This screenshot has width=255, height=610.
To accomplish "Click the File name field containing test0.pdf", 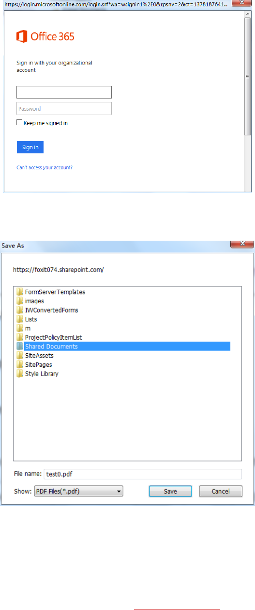I will tap(142, 474).
